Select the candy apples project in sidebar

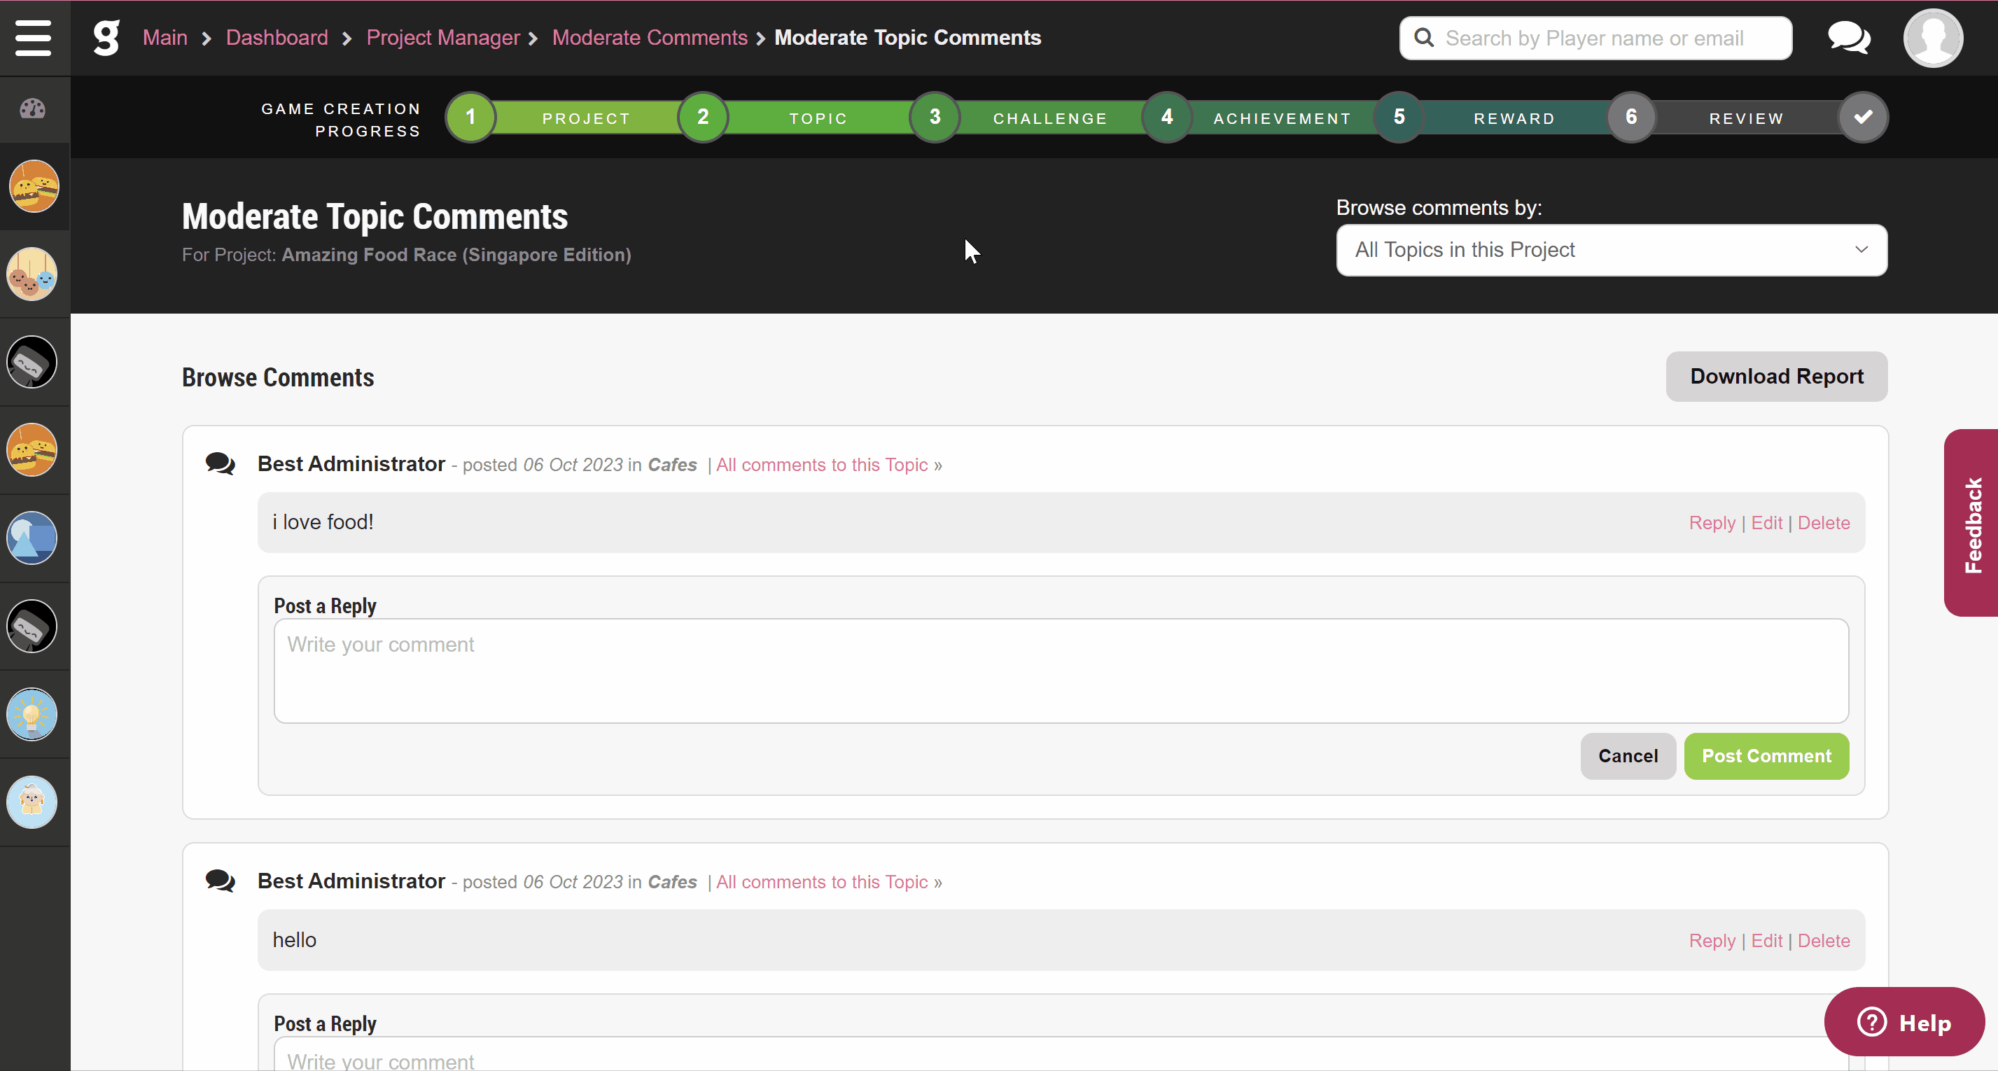(x=33, y=274)
